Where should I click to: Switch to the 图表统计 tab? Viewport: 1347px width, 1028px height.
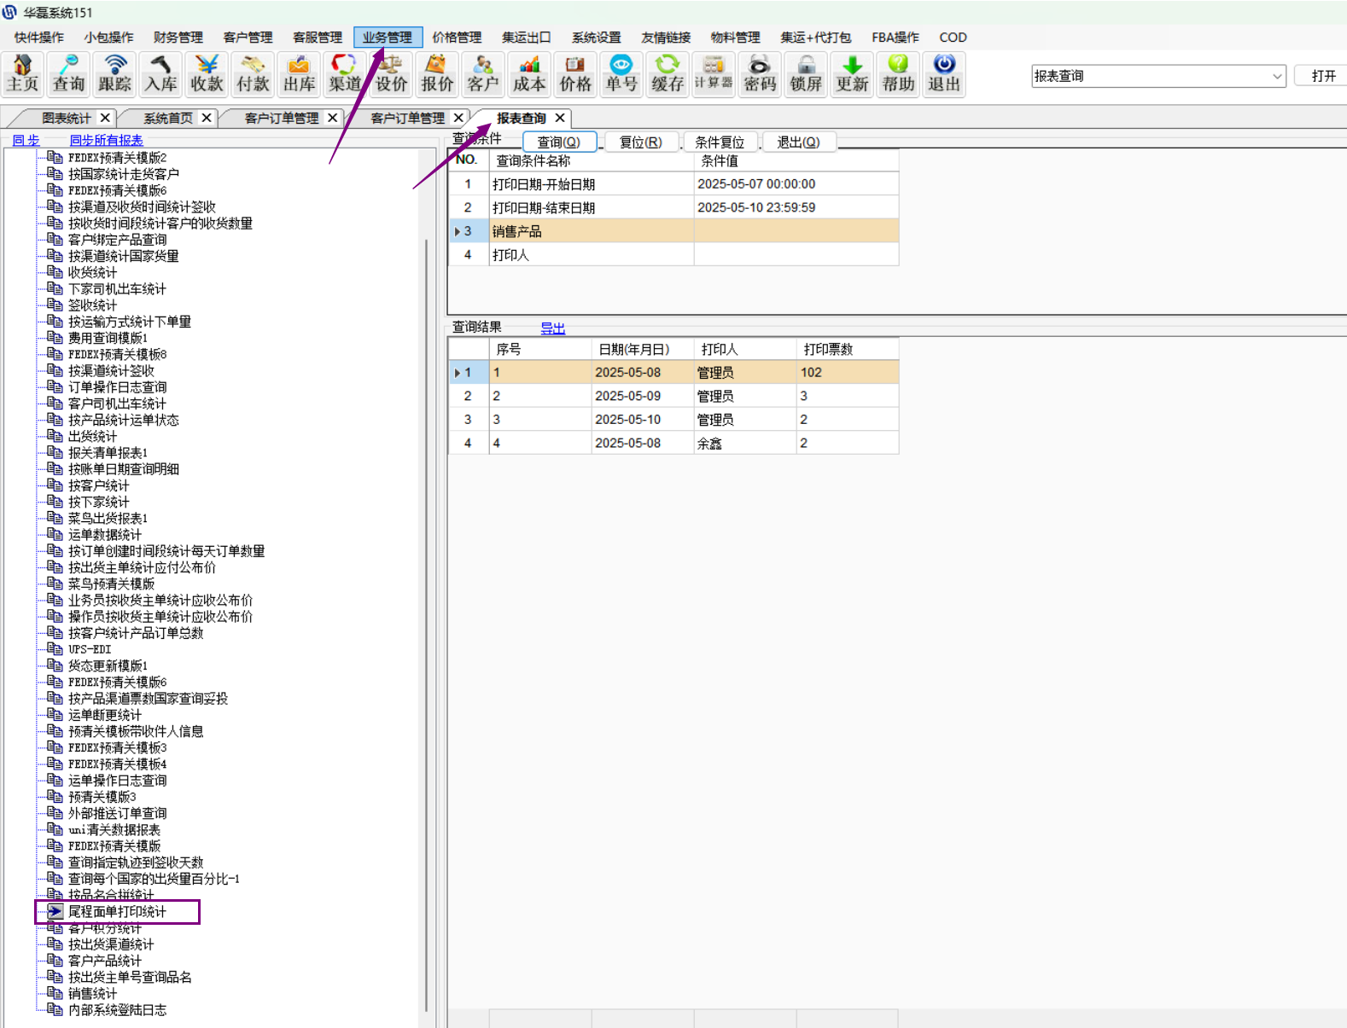[67, 118]
